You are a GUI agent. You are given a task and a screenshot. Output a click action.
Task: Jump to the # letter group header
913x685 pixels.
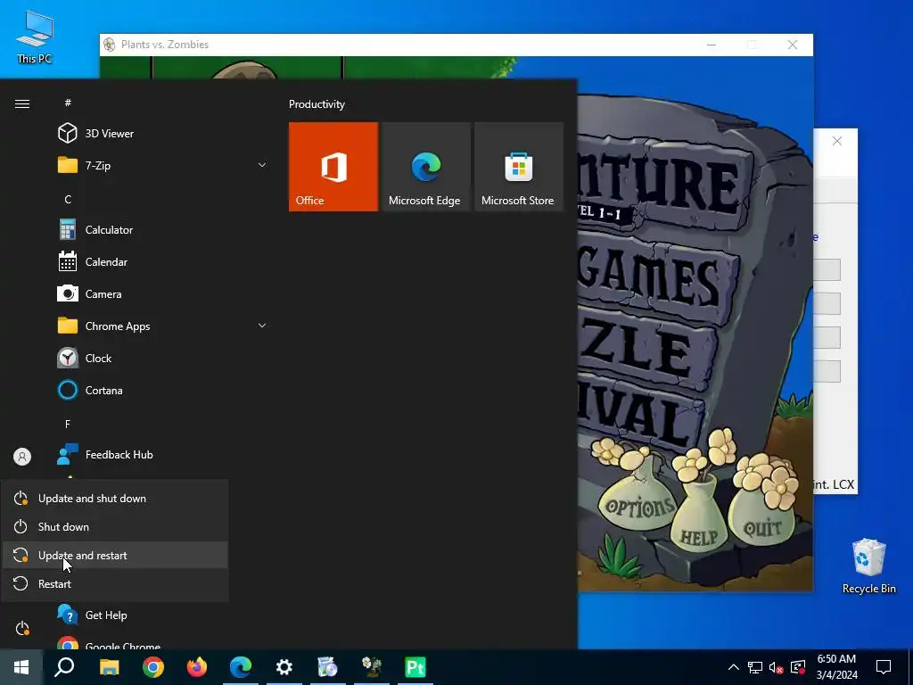coord(68,103)
